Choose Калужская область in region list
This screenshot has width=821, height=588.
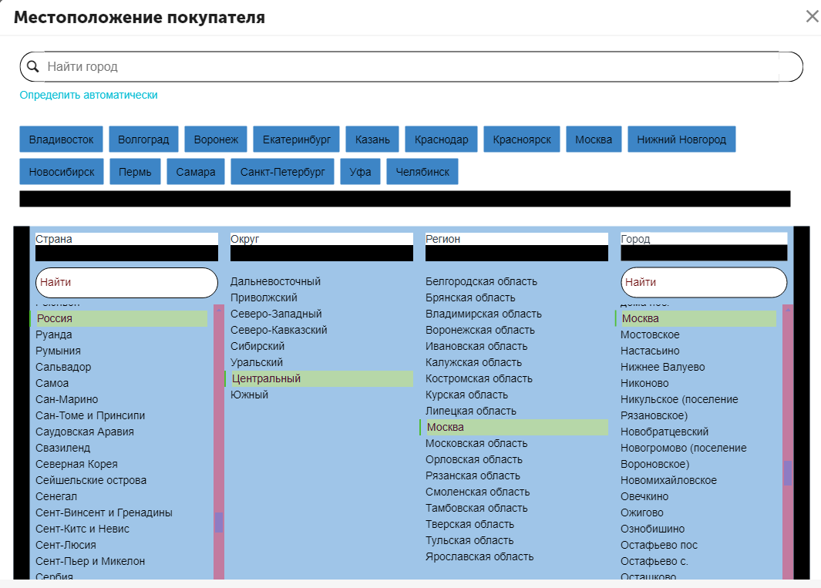[x=473, y=362]
